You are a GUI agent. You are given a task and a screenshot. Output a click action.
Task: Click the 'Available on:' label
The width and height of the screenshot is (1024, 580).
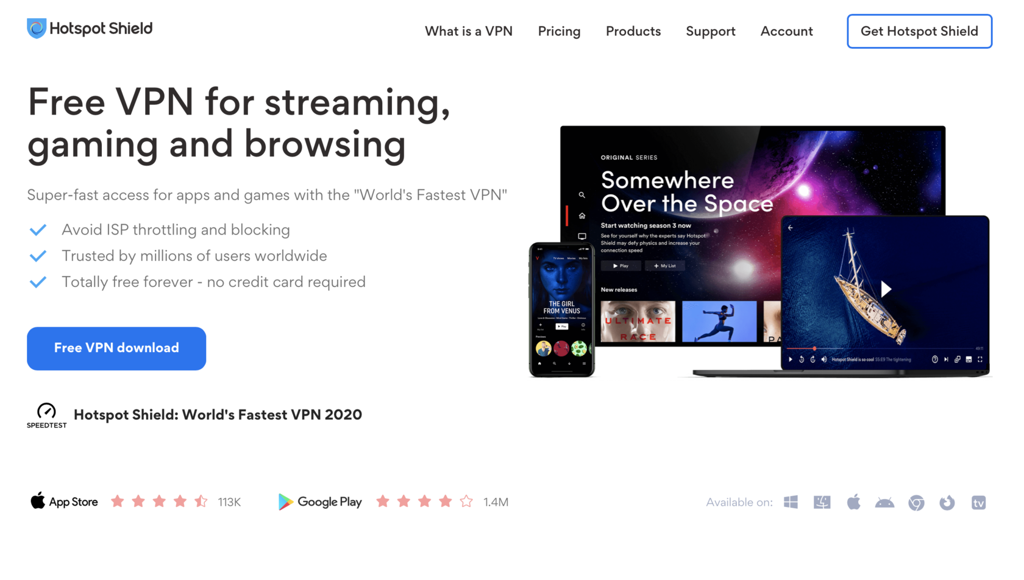click(x=739, y=503)
